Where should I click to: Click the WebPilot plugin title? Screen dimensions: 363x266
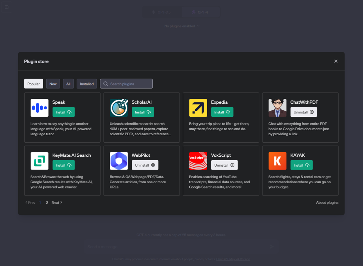pyautogui.click(x=141, y=155)
